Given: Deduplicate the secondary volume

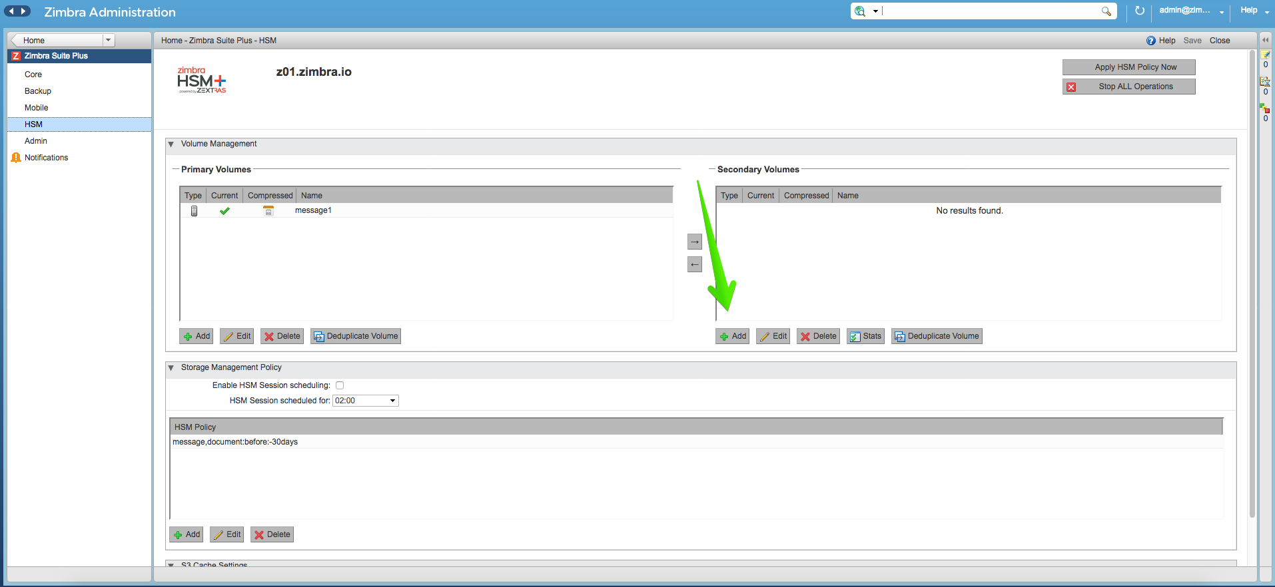Looking at the screenshot, I should point(937,336).
